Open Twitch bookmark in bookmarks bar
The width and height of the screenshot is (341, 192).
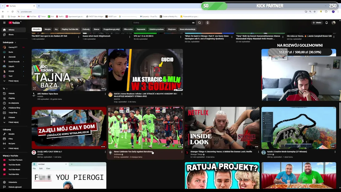(x=42, y=17)
